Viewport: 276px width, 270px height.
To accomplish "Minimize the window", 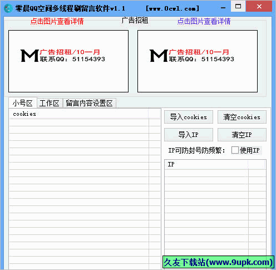I will 223,7.
